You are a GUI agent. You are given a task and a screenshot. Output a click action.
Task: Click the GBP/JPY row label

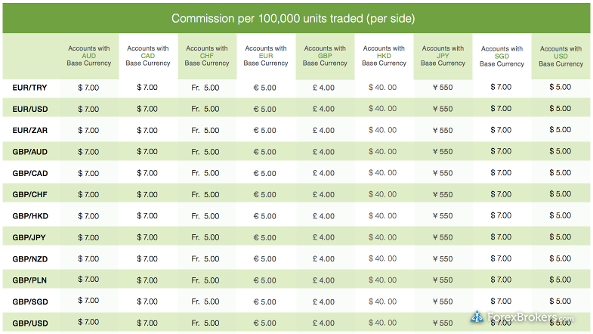29,237
